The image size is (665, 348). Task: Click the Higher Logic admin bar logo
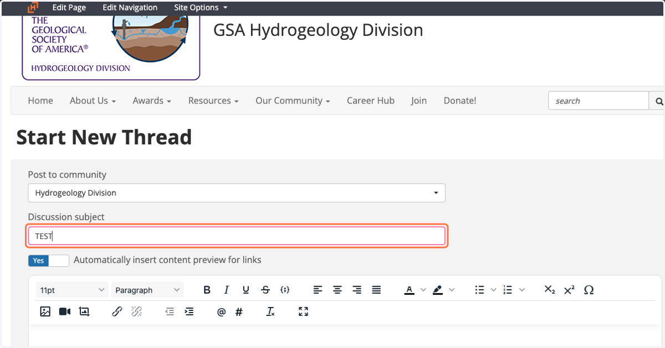pyautogui.click(x=33, y=8)
